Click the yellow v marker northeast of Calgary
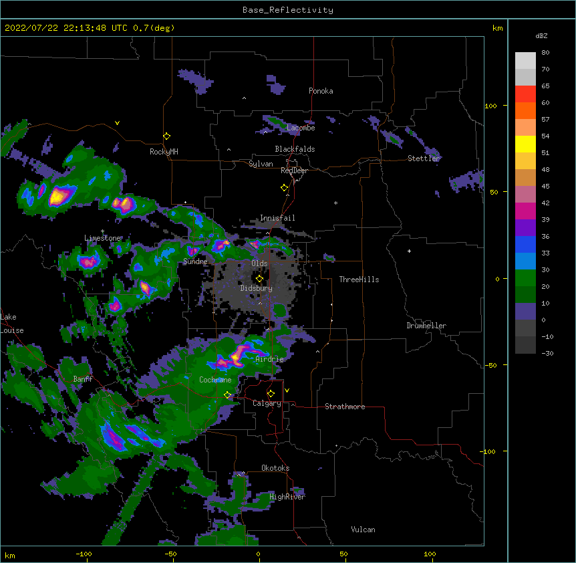576x563 pixels. click(287, 390)
